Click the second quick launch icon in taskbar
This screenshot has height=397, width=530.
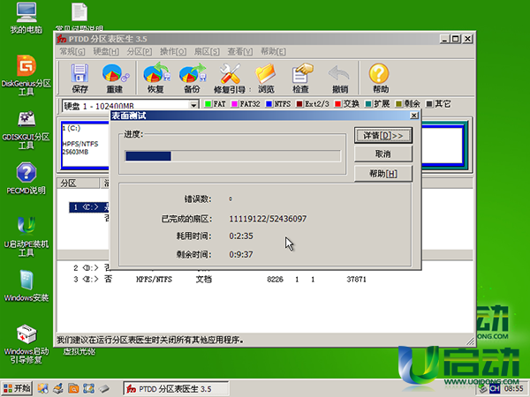pos(58,388)
